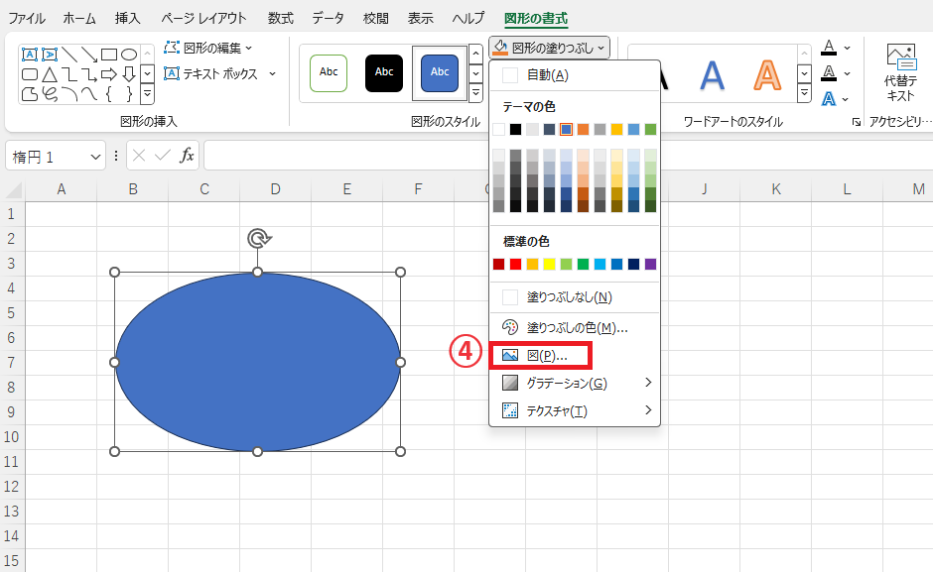Select Automatic fill option
This screenshot has width=933, height=572.
click(575, 75)
